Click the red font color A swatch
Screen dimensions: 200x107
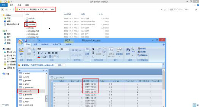point(39,57)
